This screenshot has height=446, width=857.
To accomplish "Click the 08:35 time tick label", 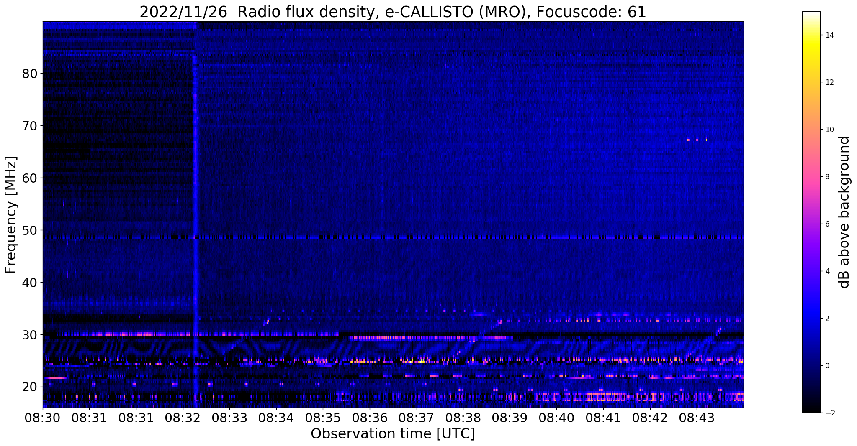I will [323, 418].
